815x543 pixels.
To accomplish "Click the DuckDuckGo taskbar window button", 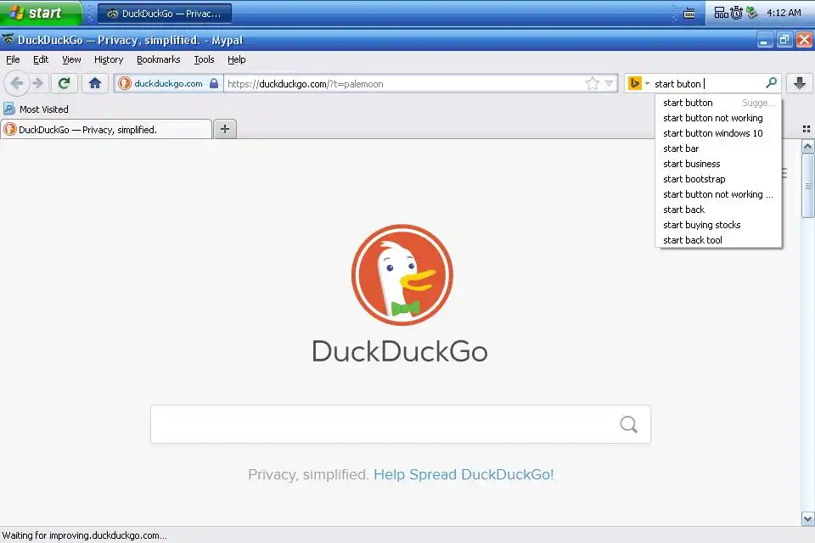I will click(164, 14).
